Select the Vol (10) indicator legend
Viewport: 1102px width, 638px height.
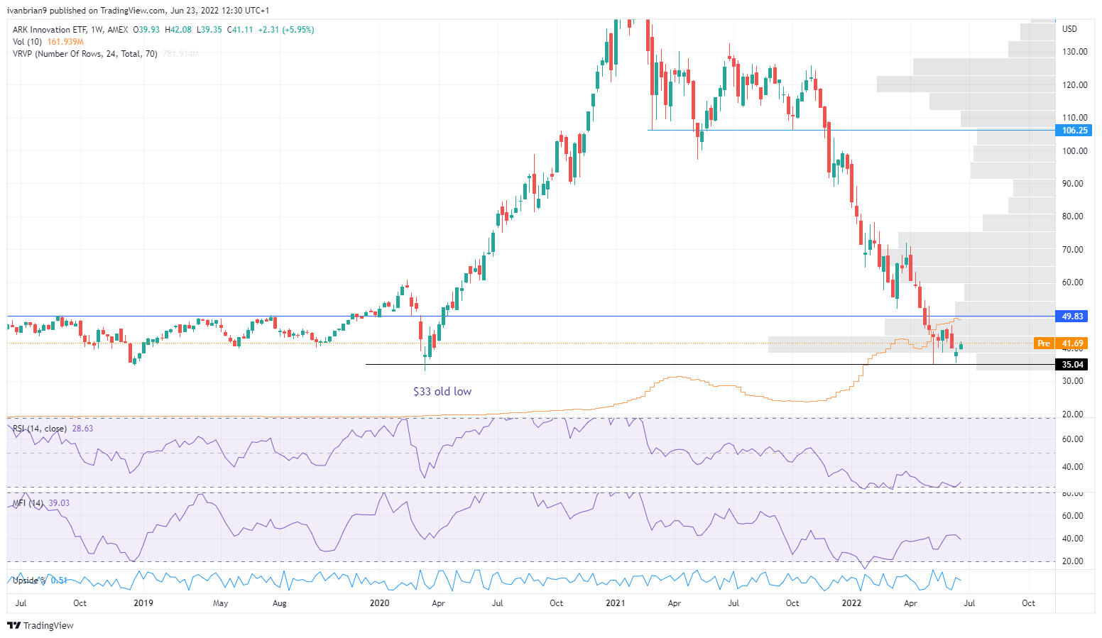(28, 42)
